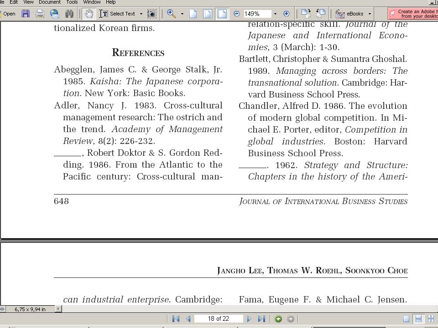Image resolution: width=438 pixels, height=328 pixels.
Task: Click the zoom in plus button
Action: 287,14
